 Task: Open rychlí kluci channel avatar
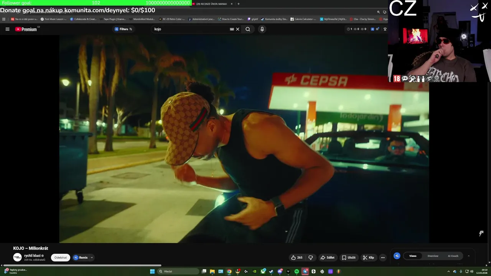17,257
